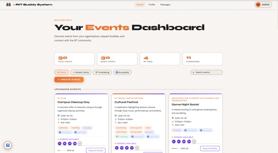Click the Fundraising stat card showing 11
The image size is (278, 153).
point(203,59)
